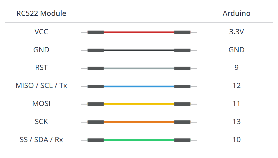278x158 pixels.
Task: Select the blue MISO jumper wire
Action: coord(139,86)
